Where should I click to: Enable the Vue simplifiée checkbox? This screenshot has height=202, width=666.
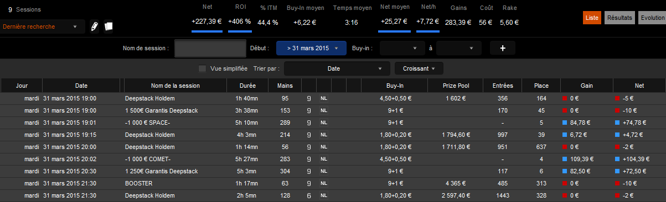[x=202, y=69]
